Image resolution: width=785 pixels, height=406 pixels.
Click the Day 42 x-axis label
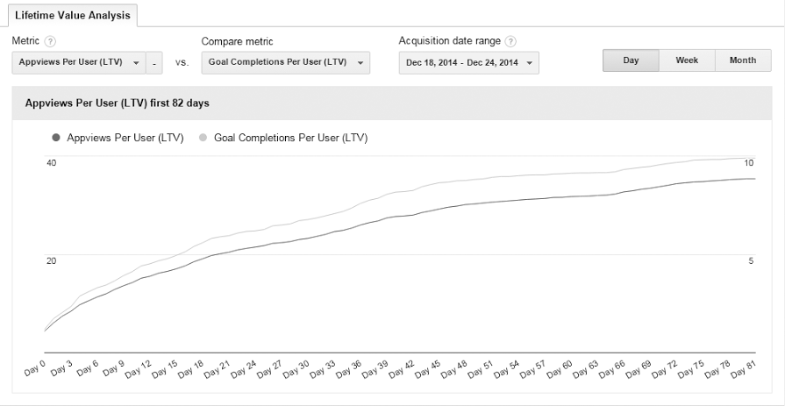coord(402,369)
